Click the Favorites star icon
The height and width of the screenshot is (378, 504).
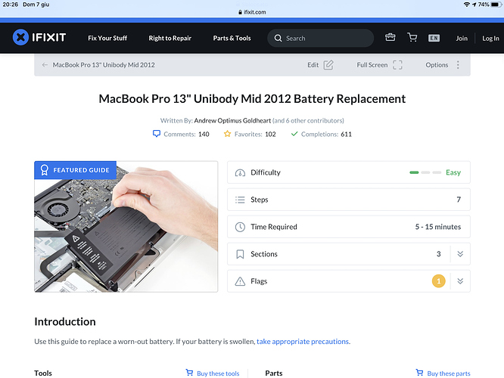[227, 134]
